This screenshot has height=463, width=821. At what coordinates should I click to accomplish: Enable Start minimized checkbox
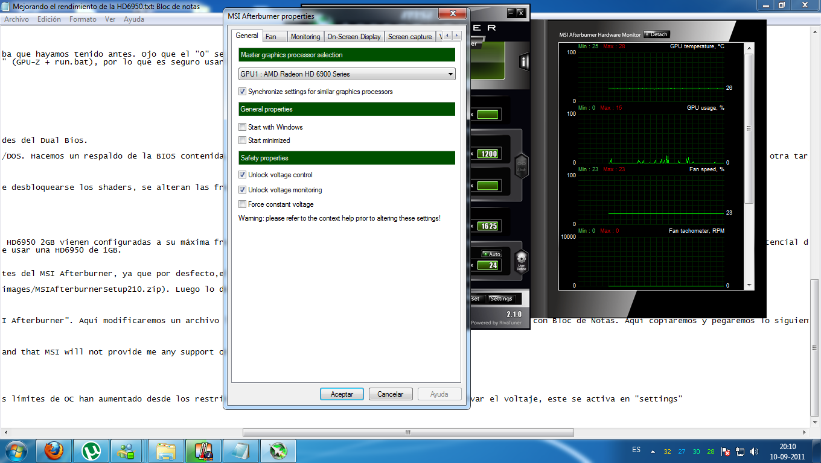[x=242, y=140]
